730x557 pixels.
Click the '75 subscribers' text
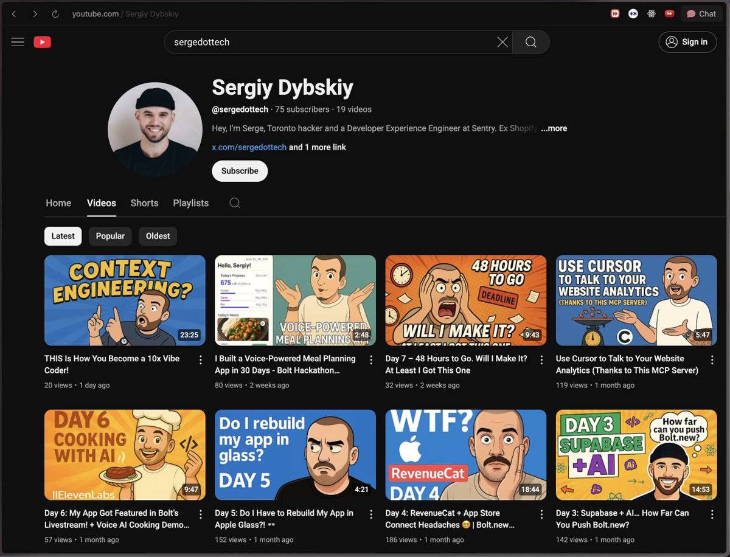(x=302, y=109)
